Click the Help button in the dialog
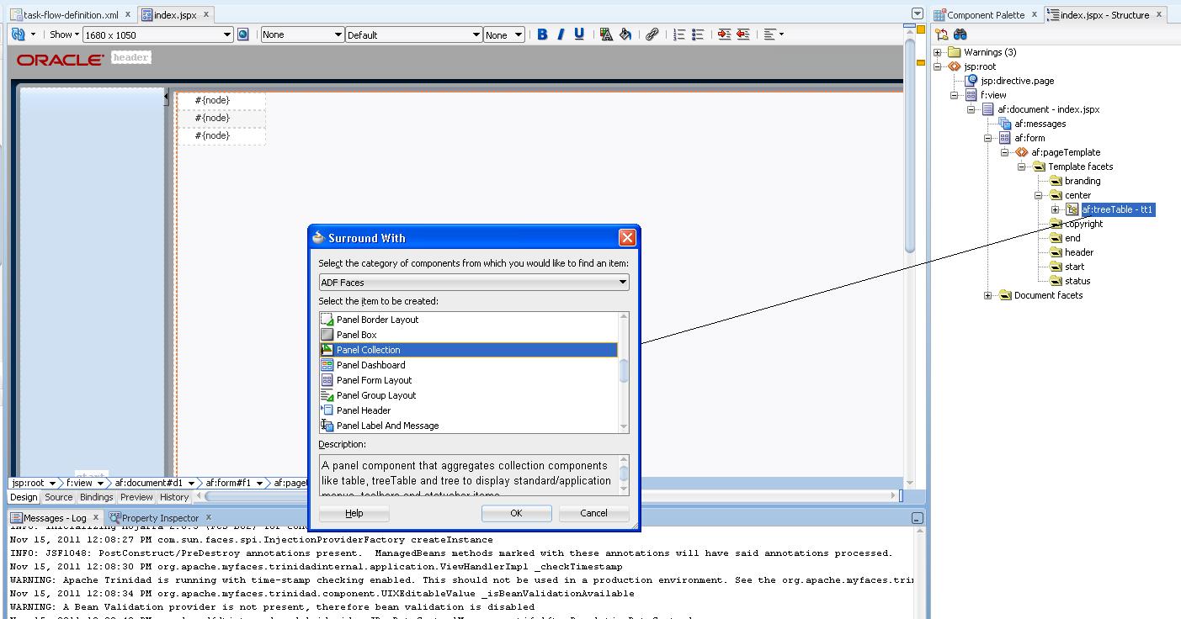 click(354, 513)
